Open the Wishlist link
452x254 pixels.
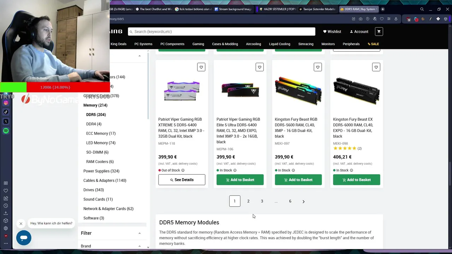click(x=332, y=32)
